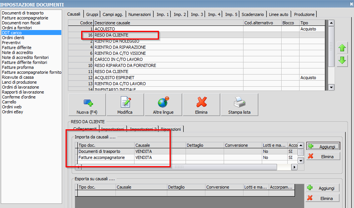354x208 pixels.
Task: Open the Campi agg. tab
Action: [x=113, y=14]
